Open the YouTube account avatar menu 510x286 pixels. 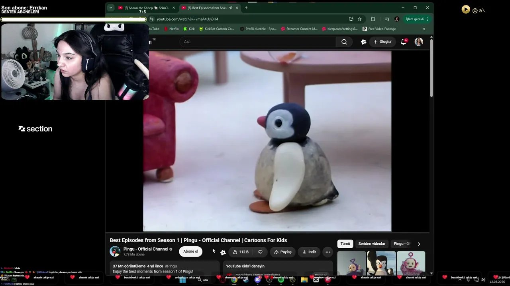coord(419,42)
